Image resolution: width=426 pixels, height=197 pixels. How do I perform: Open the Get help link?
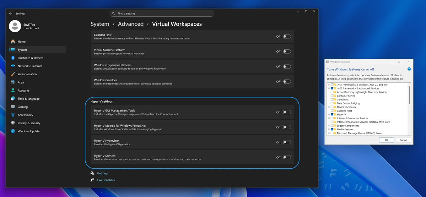(102, 173)
